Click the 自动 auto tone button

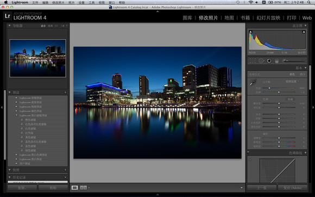click(x=291, y=99)
